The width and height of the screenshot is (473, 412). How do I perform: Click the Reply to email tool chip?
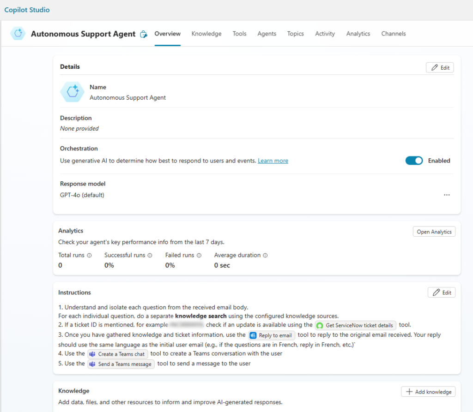pos(272,335)
